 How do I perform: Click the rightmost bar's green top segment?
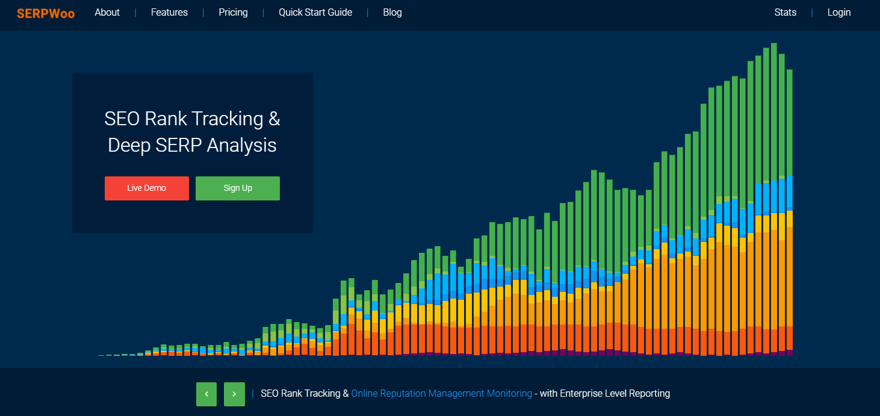pos(790,122)
